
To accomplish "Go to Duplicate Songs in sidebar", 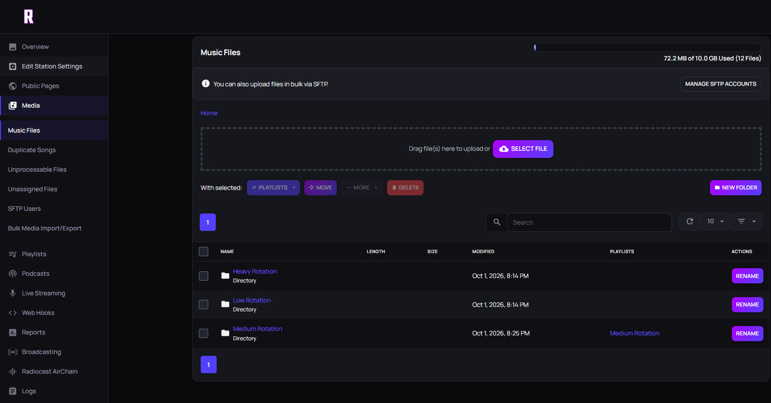I will pyautogui.click(x=54, y=150).
